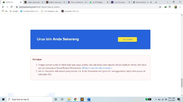Open the Apps bookmark shortcut
This screenshot has width=183, height=102.
tap(5, 11)
